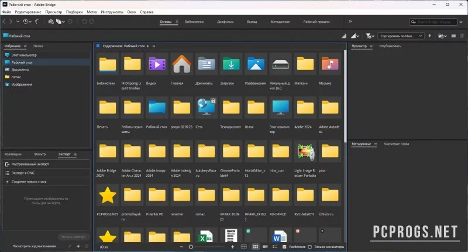Open Избранное panel hamburger menu

tap(25, 46)
